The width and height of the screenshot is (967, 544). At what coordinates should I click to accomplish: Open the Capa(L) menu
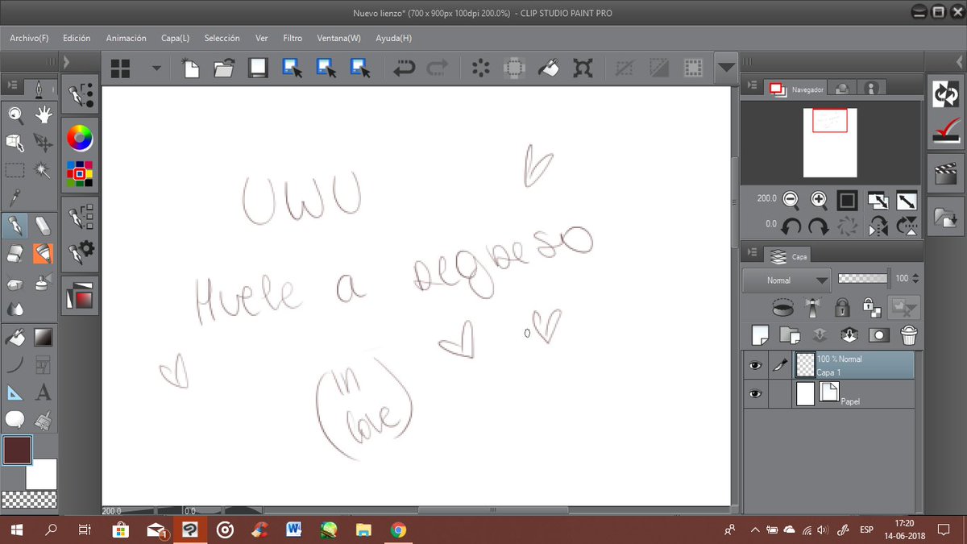175,38
